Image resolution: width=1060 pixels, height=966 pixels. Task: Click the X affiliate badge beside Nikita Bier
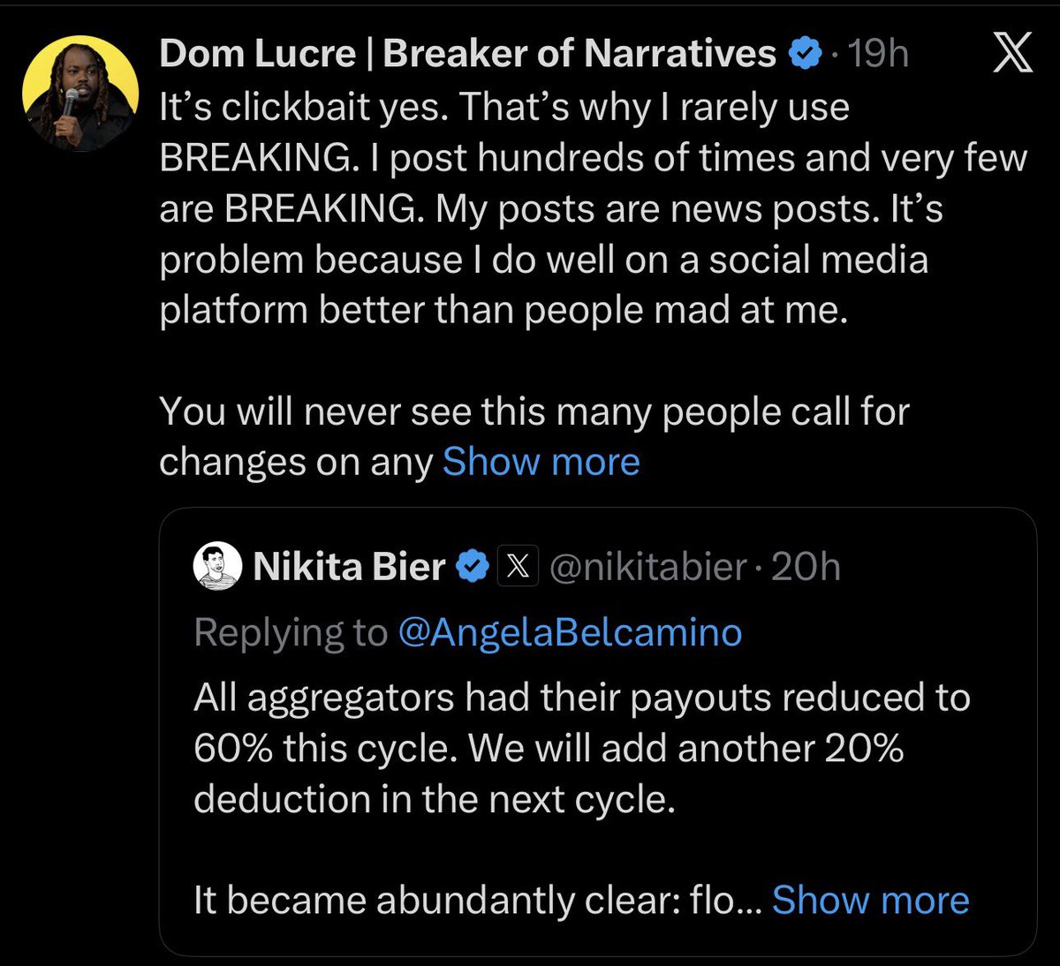point(518,566)
